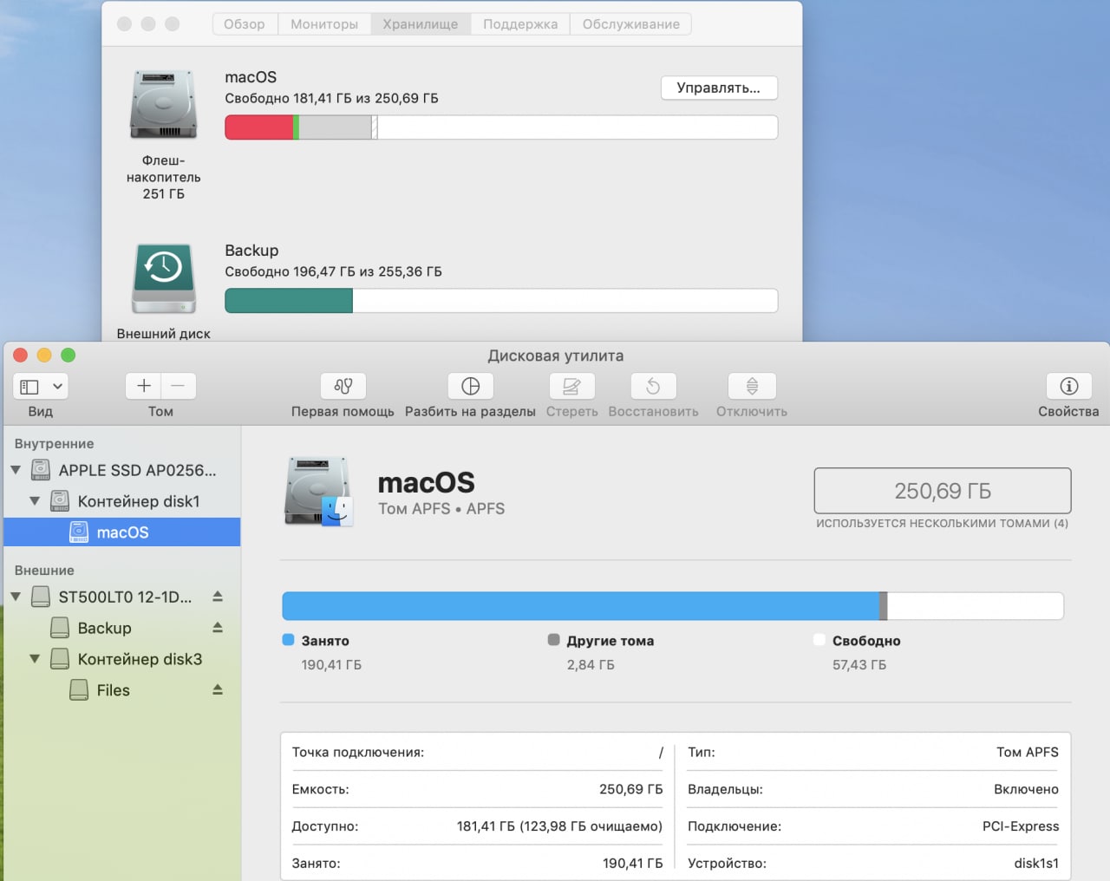Select the Files volume in sidebar

click(x=113, y=690)
